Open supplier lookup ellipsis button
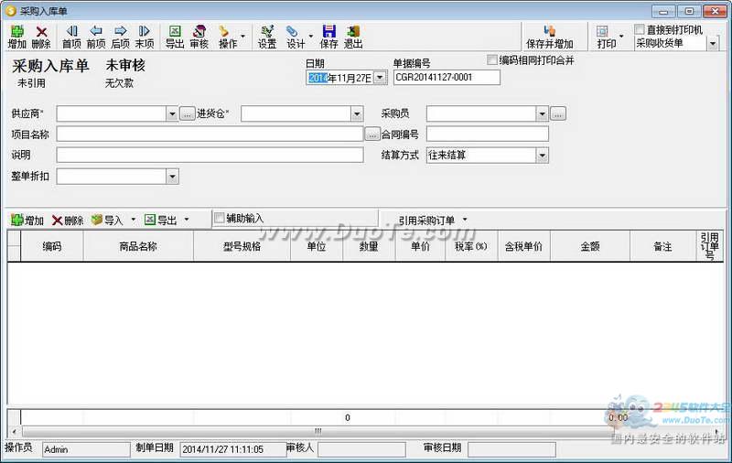 pyautogui.click(x=187, y=113)
